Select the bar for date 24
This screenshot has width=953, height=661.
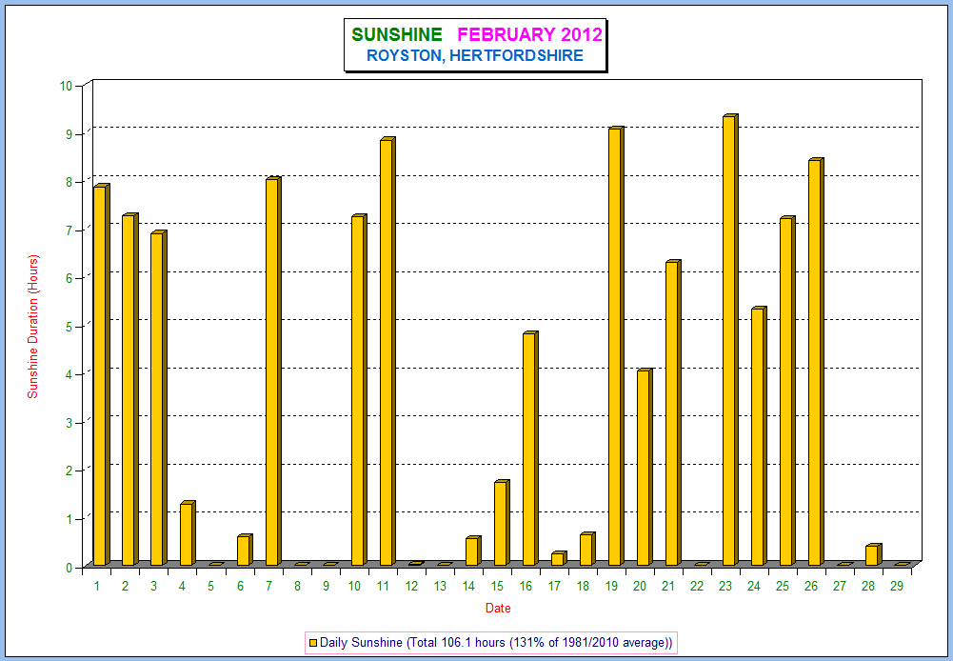click(x=759, y=436)
